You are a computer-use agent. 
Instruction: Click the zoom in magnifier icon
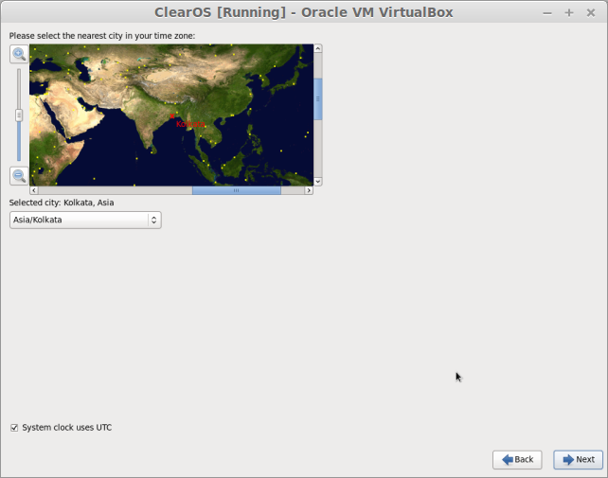click(x=19, y=54)
